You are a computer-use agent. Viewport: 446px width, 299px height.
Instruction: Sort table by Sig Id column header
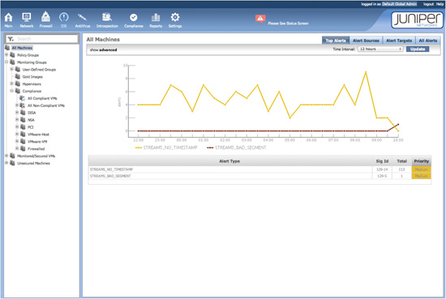[x=382, y=161]
